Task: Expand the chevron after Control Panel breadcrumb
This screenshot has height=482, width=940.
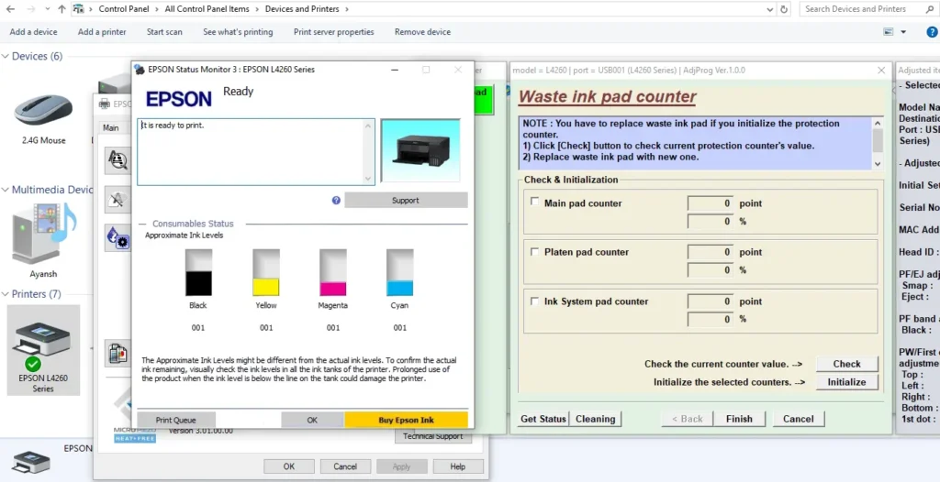Action: tap(156, 9)
